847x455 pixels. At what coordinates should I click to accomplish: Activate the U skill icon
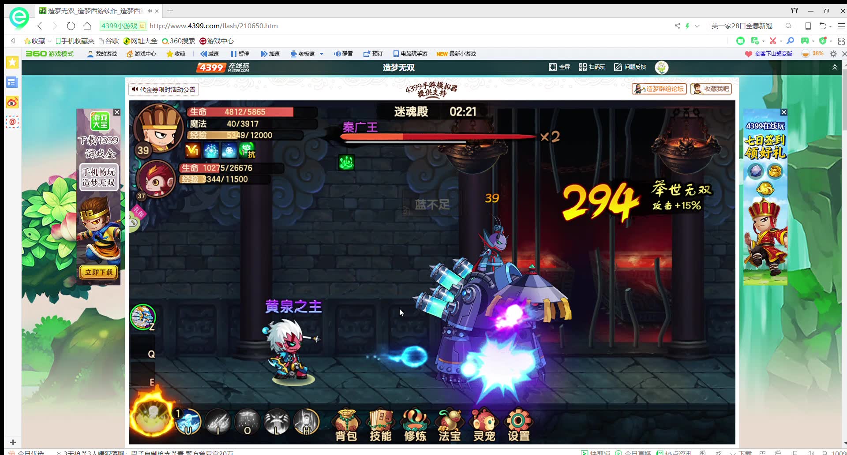tap(188, 422)
